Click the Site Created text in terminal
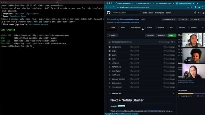Image resolution: width=205 pixels, height=115 pixels. (x=8, y=30)
